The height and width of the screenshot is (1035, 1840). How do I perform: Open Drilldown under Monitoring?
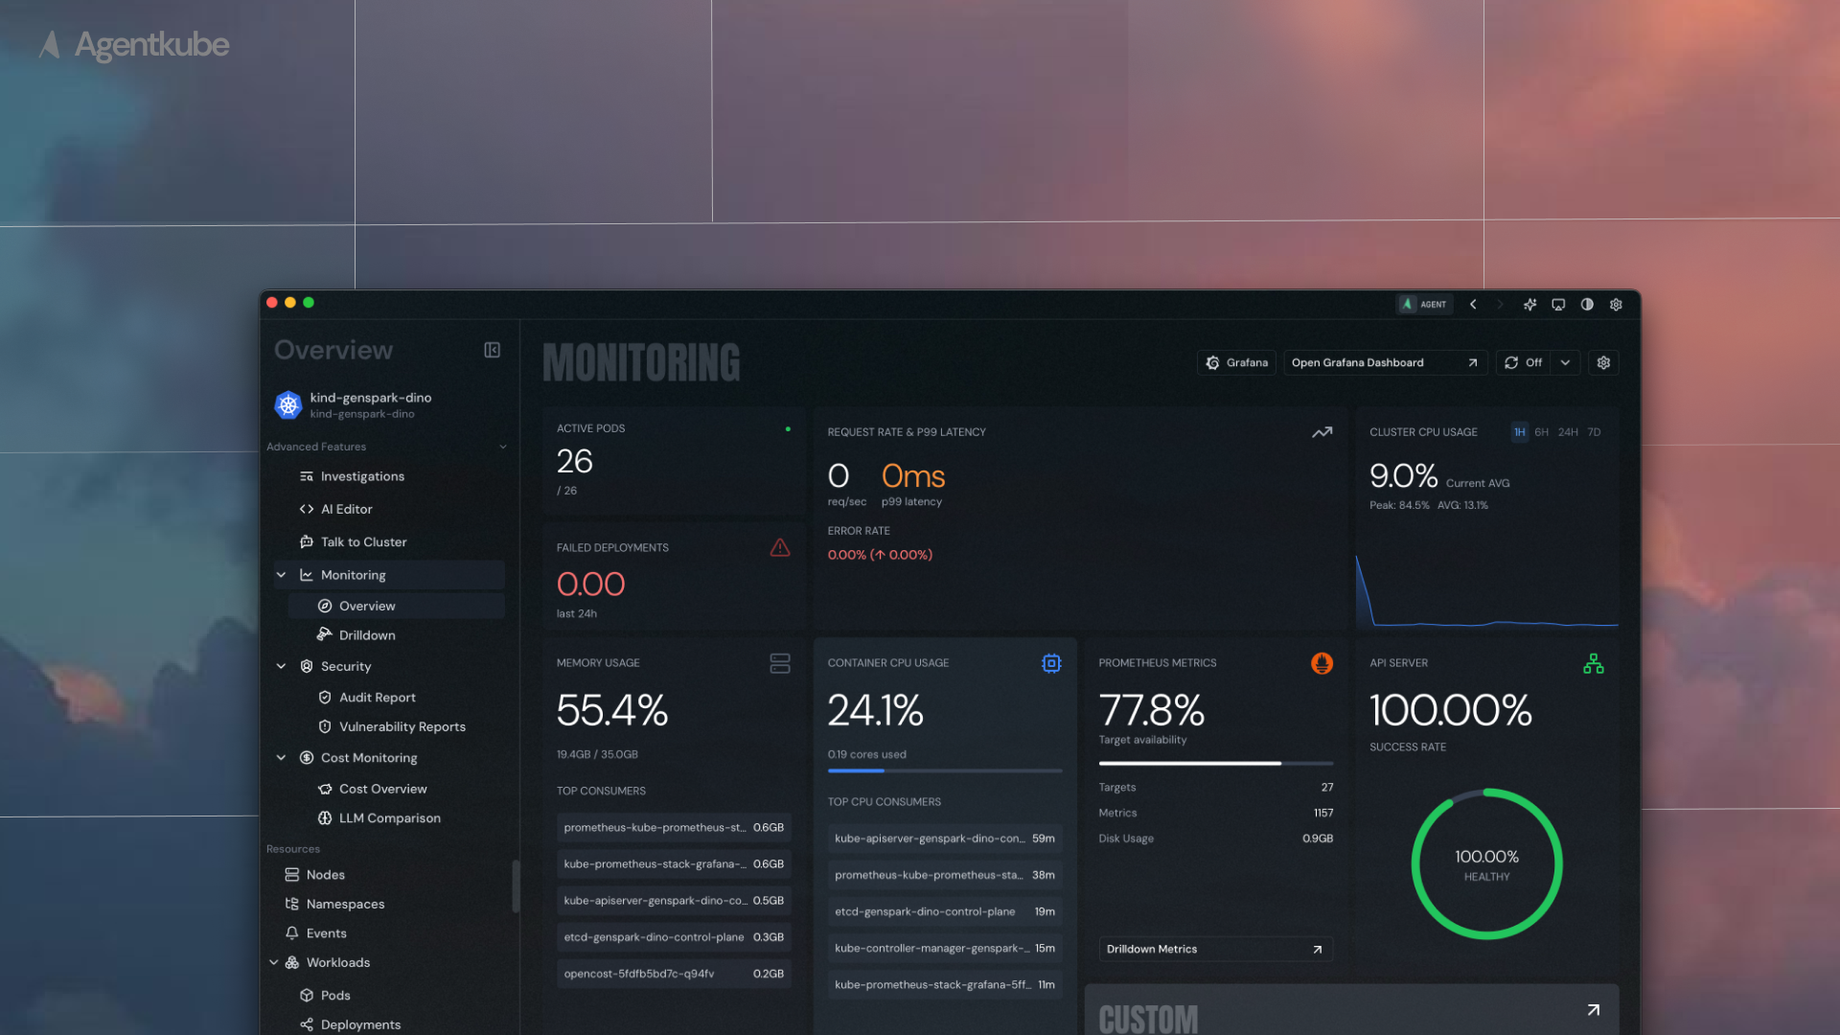coord(366,635)
